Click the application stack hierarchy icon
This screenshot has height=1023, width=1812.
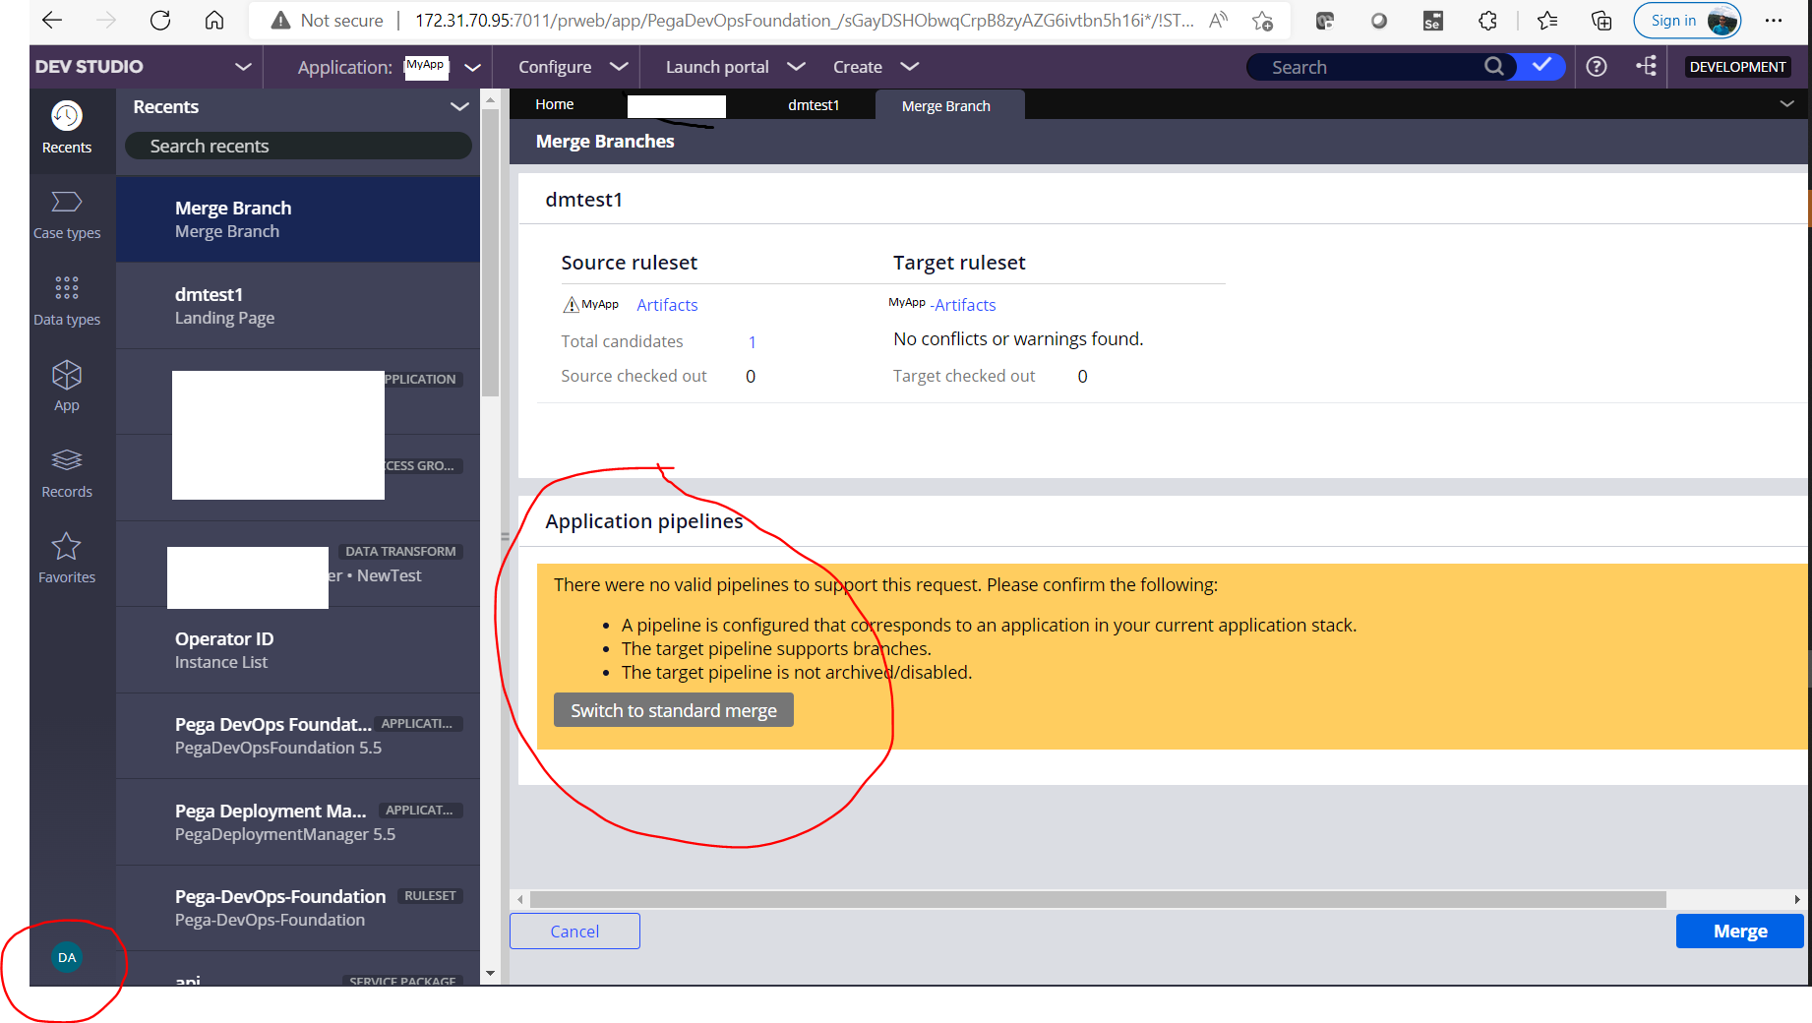(1647, 66)
